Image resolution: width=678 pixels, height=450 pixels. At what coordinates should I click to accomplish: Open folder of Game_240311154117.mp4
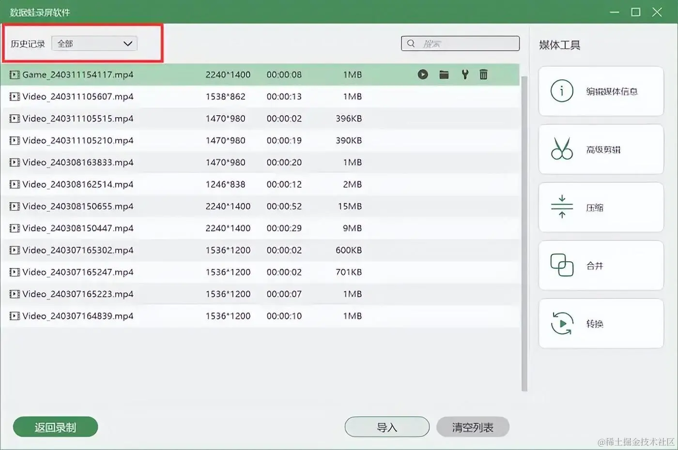444,75
